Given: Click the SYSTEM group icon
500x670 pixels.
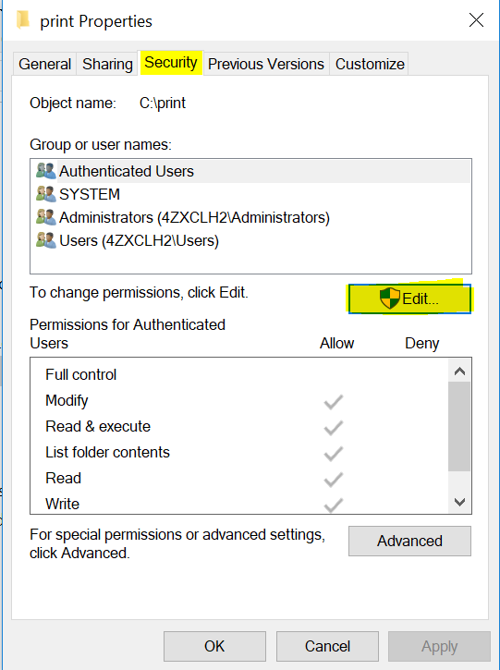Looking at the screenshot, I should pyautogui.click(x=45, y=194).
